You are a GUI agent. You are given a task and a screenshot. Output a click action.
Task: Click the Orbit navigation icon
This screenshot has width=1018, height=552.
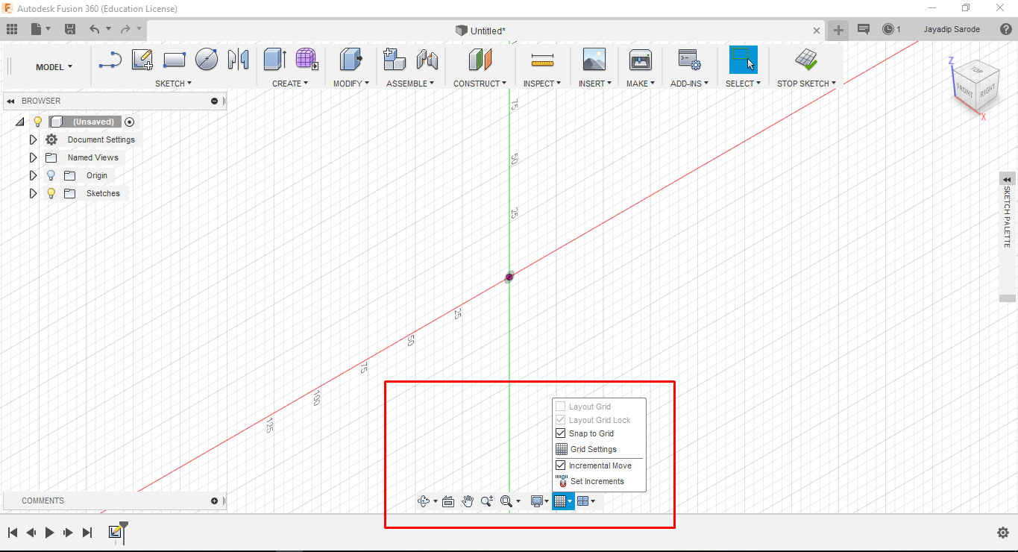[424, 501]
